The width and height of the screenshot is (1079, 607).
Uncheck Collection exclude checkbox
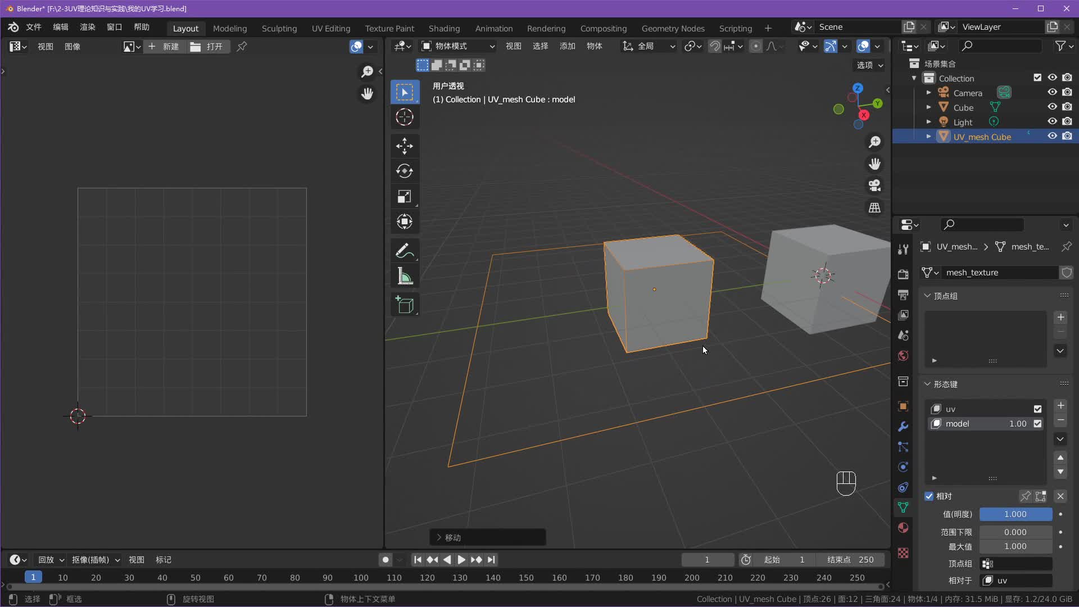pyautogui.click(x=1037, y=78)
